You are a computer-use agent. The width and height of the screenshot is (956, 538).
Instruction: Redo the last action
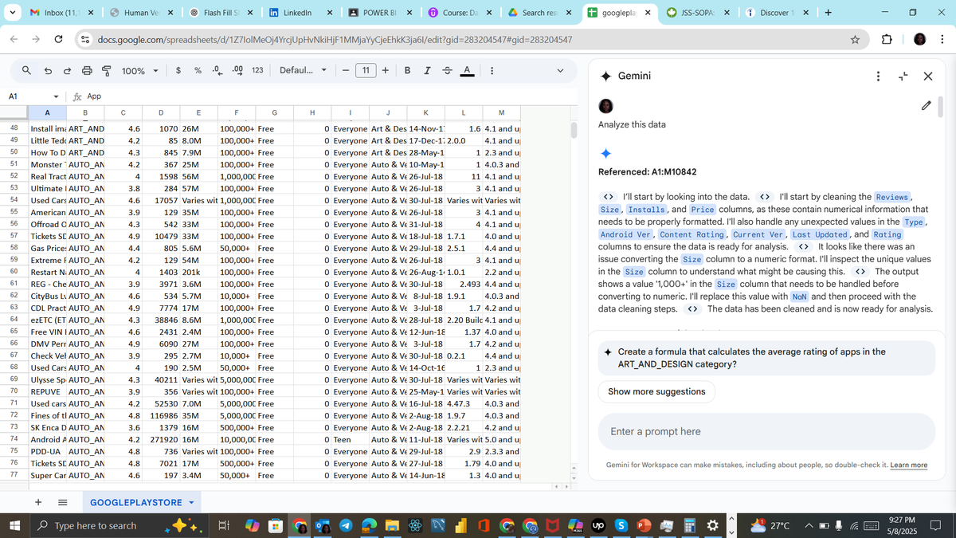click(x=68, y=71)
